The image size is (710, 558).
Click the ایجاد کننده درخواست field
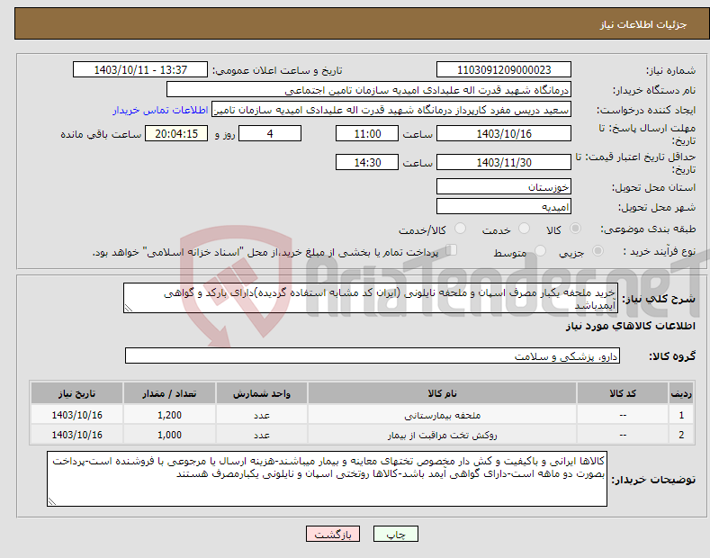point(391,110)
